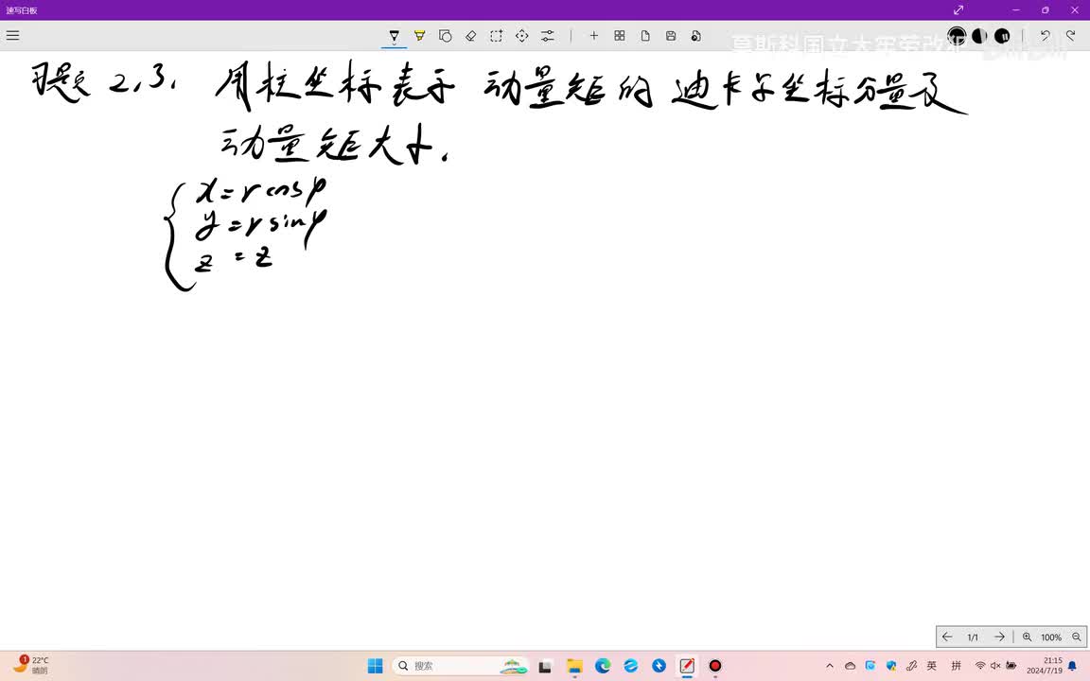Screen dimensions: 1090x681
Task: Create a new blank page document
Action: coord(645,35)
